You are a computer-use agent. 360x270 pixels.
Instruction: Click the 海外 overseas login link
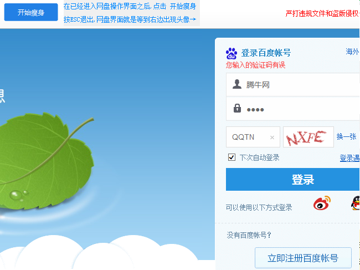tap(352, 52)
